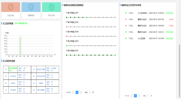181x99 pixels.
Task: Select page 1 in node details pagination
Action: tap(135, 96)
